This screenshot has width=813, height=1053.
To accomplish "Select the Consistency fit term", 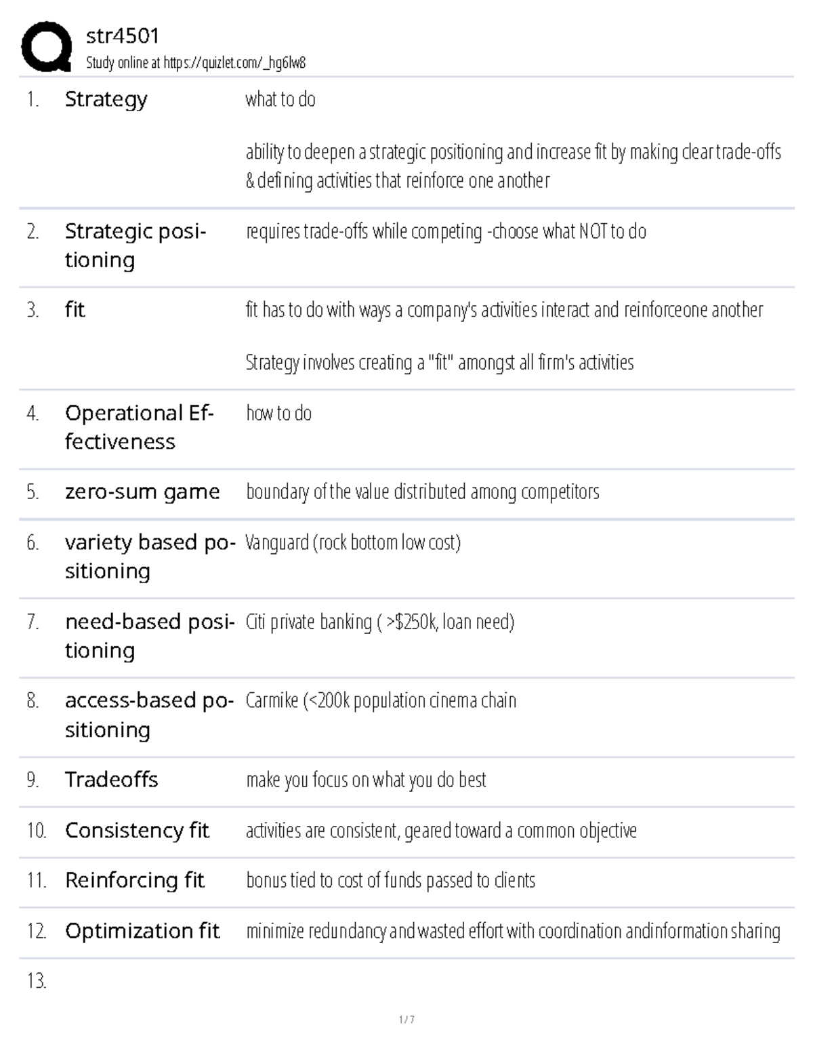I will click(138, 831).
